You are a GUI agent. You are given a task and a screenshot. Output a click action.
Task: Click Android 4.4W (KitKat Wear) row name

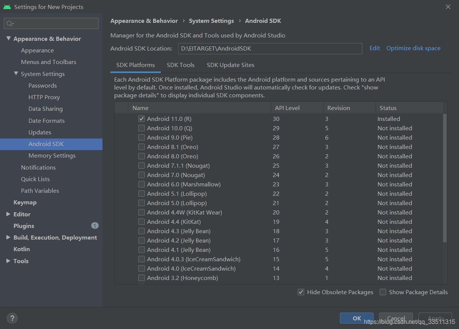(184, 213)
